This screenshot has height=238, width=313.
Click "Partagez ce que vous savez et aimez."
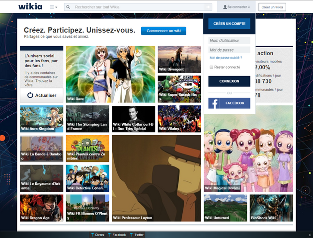click(57, 37)
